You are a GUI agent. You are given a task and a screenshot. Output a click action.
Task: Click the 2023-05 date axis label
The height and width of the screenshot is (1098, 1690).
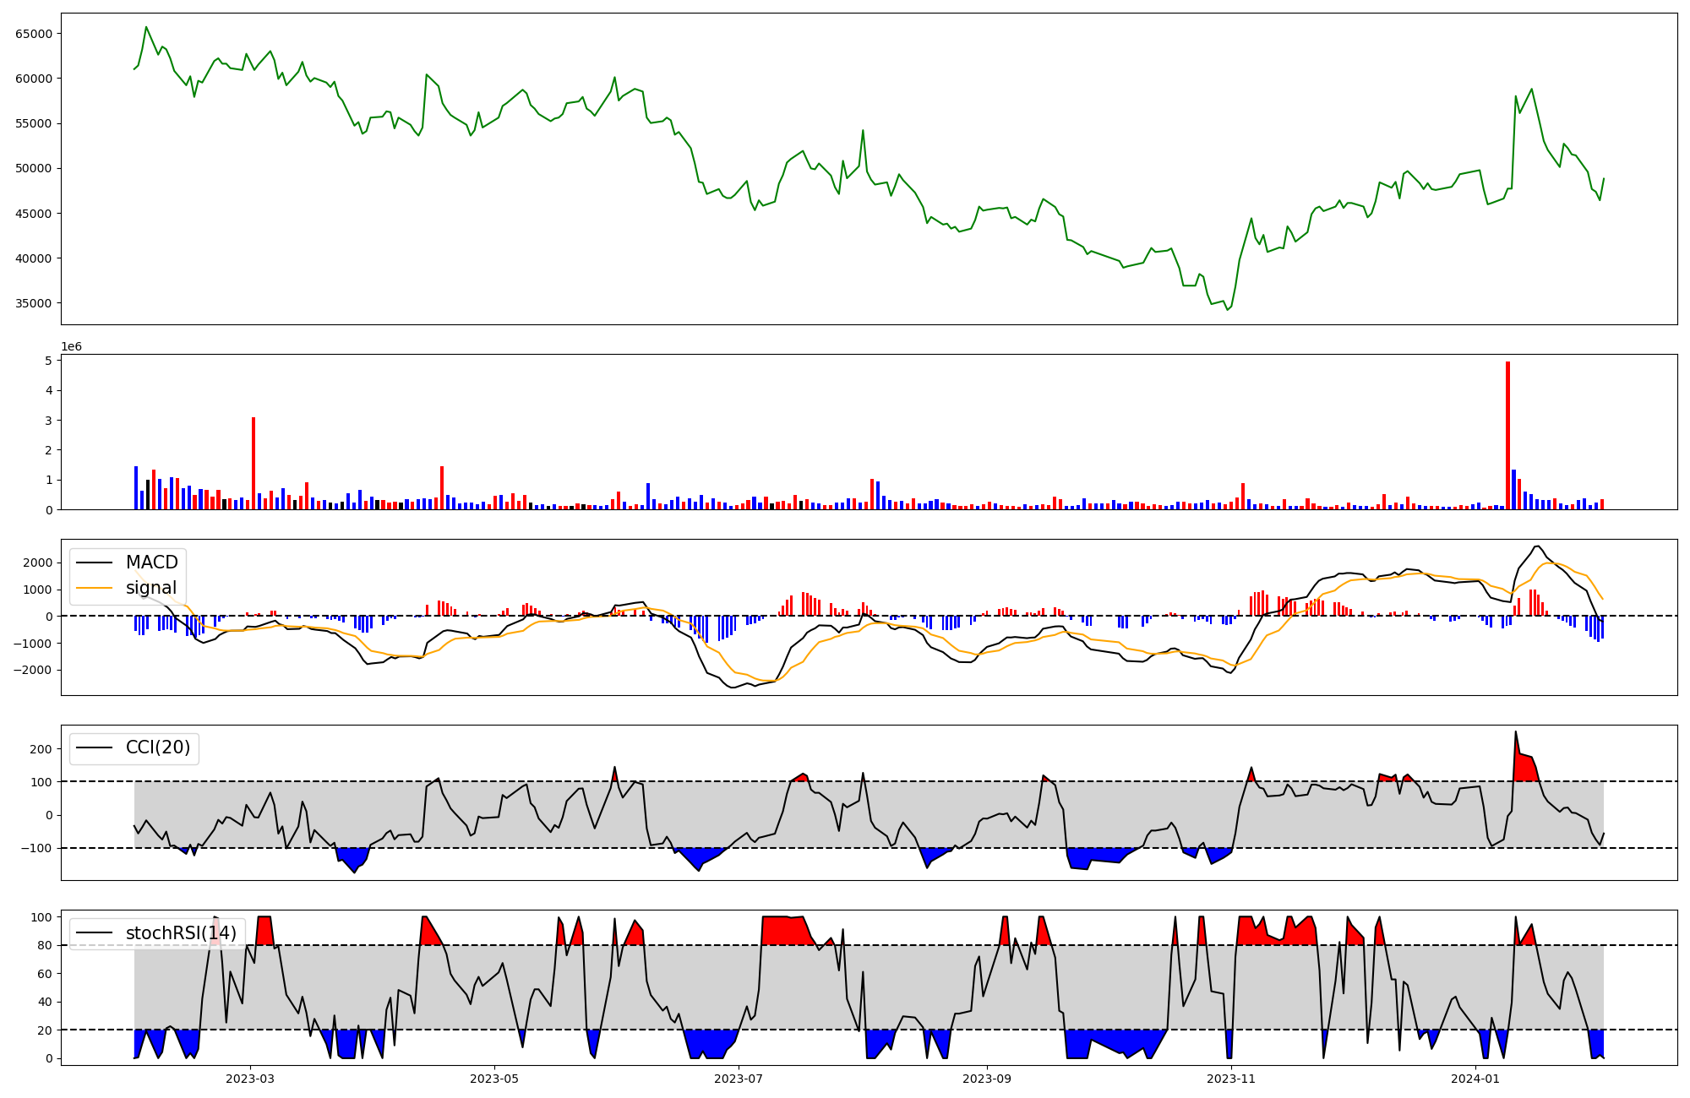[x=494, y=1079]
